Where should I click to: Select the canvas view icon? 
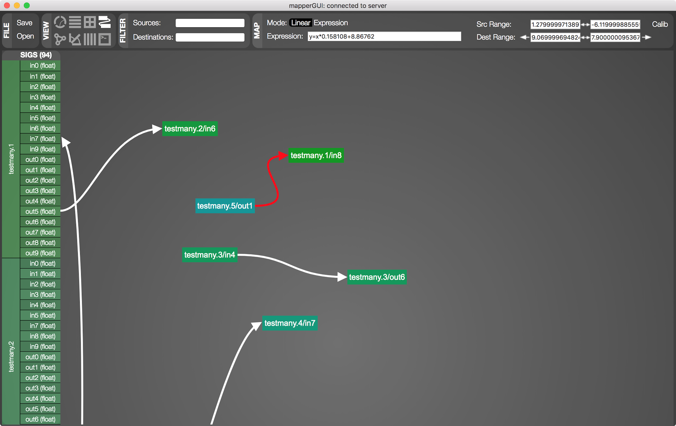105,23
